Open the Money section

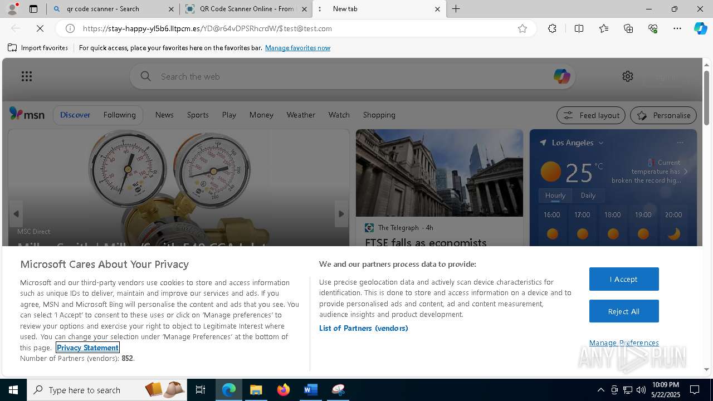point(261,115)
